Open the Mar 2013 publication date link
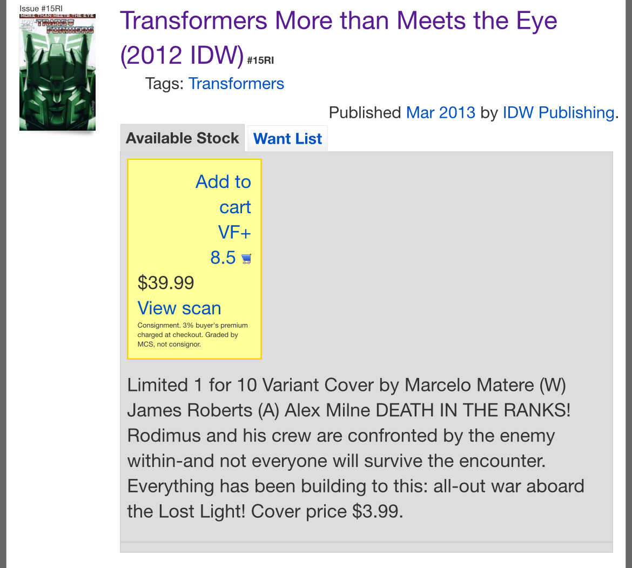Screen dimensions: 632x568 point(440,112)
